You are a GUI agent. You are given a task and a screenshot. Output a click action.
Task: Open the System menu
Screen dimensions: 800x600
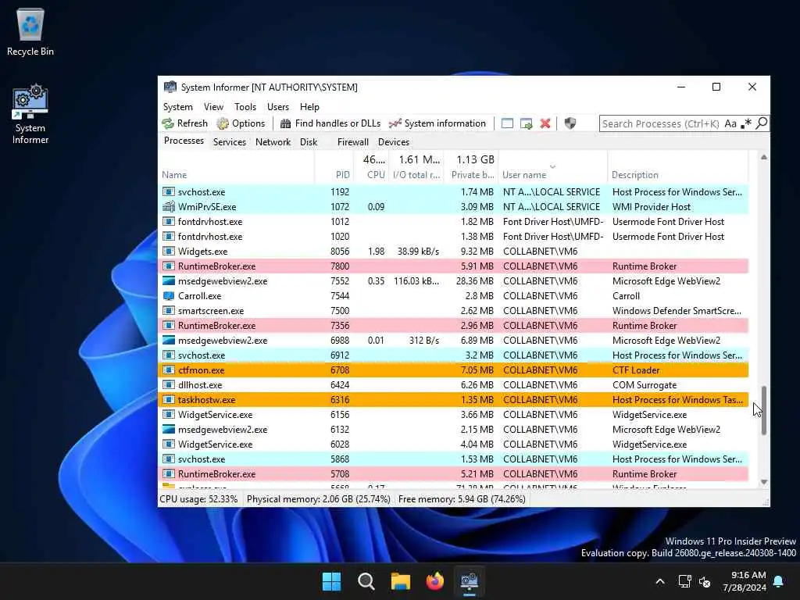[177, 106]
